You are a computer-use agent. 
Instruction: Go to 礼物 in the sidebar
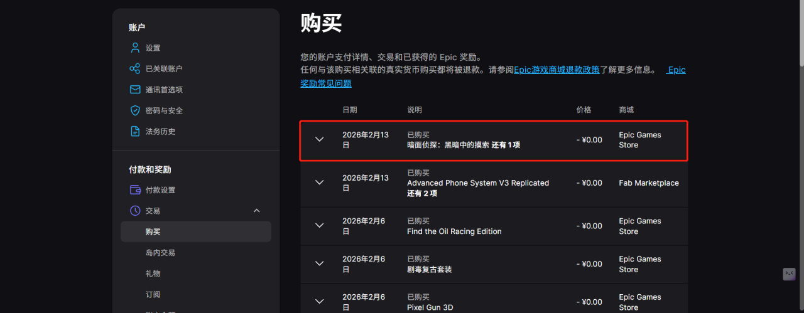click(x=153, y=273)
